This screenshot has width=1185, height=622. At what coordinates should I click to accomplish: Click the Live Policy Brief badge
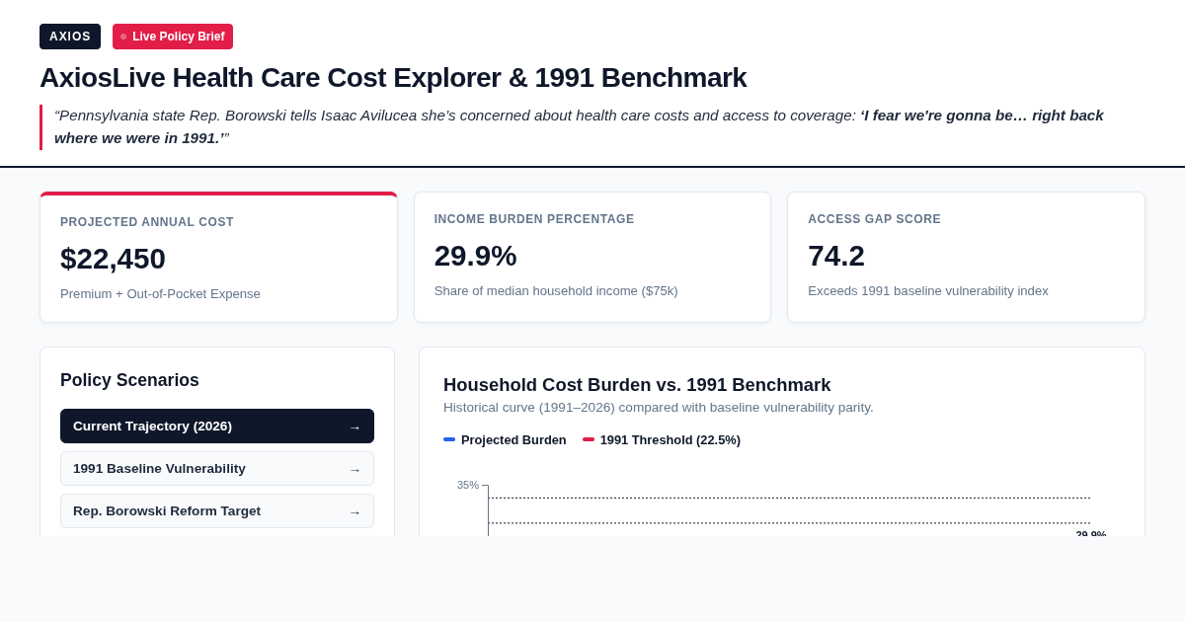[x=173, y=37]
